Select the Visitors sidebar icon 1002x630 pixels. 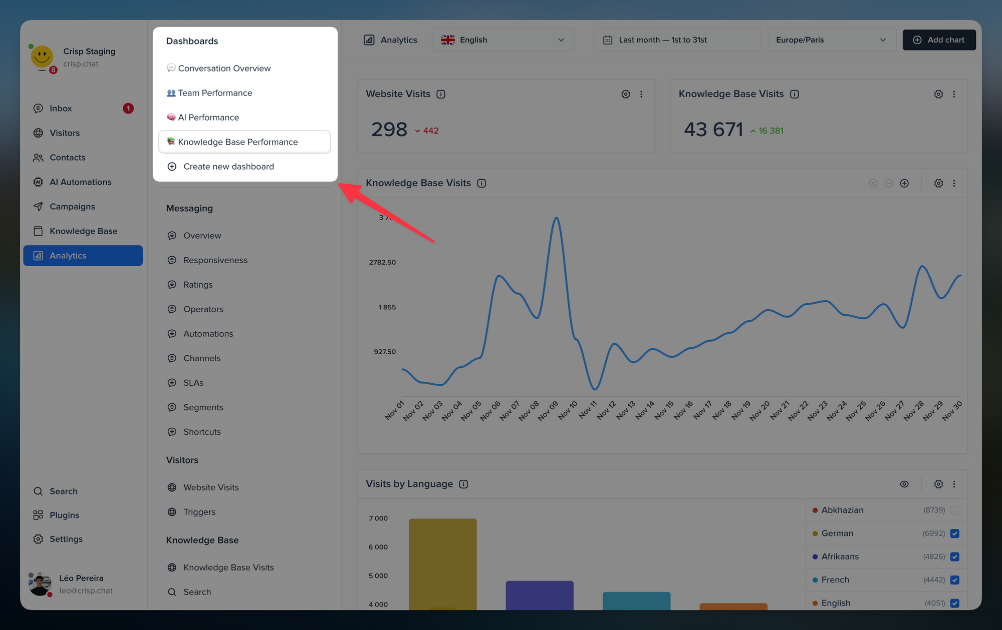click(38, 133)
